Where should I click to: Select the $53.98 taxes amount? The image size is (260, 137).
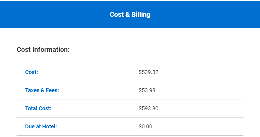[147, 90]
